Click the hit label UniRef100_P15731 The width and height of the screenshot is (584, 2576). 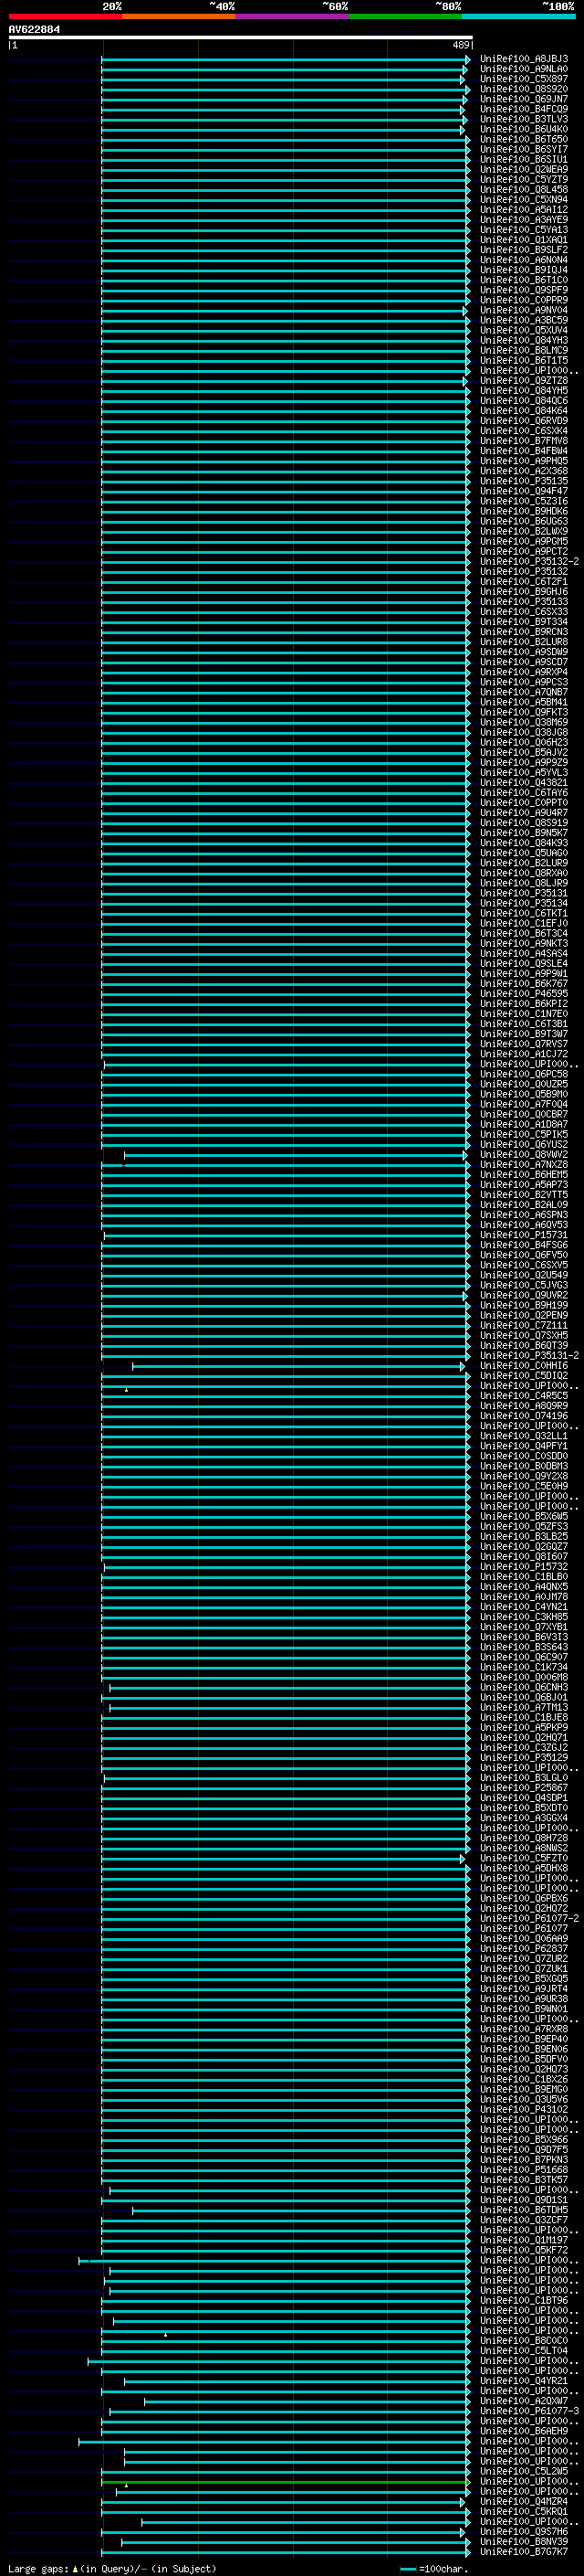(x=523, y=1235)
